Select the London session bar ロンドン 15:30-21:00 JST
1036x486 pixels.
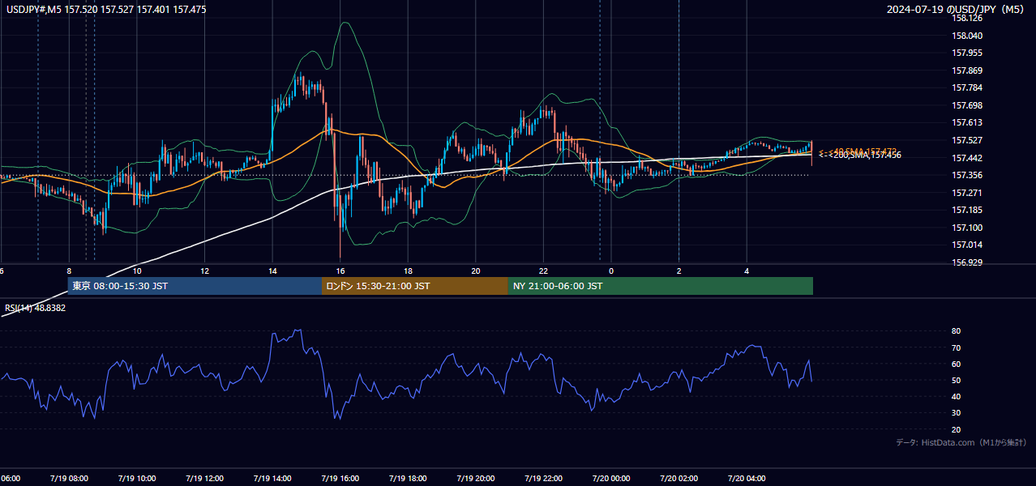415,286
